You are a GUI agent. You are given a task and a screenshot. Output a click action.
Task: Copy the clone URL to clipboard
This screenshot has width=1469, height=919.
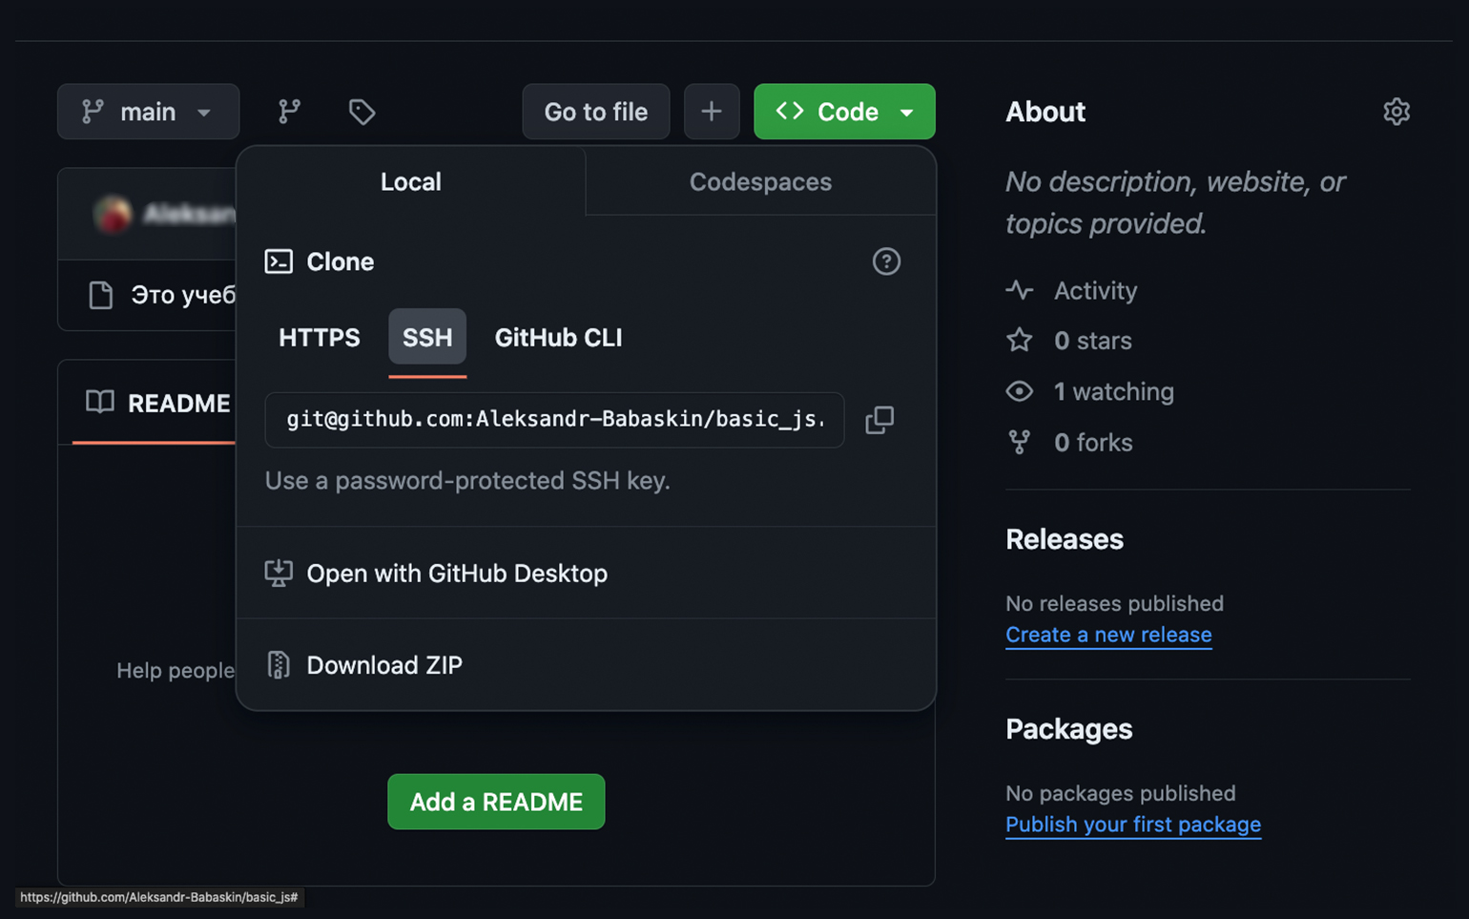pyautogui.click(x=879, y=420)
